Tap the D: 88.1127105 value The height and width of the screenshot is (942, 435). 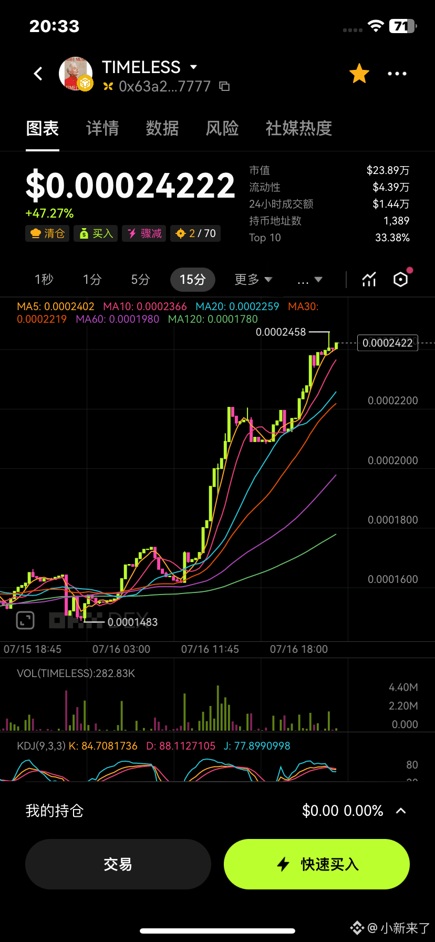click(181, 746)
